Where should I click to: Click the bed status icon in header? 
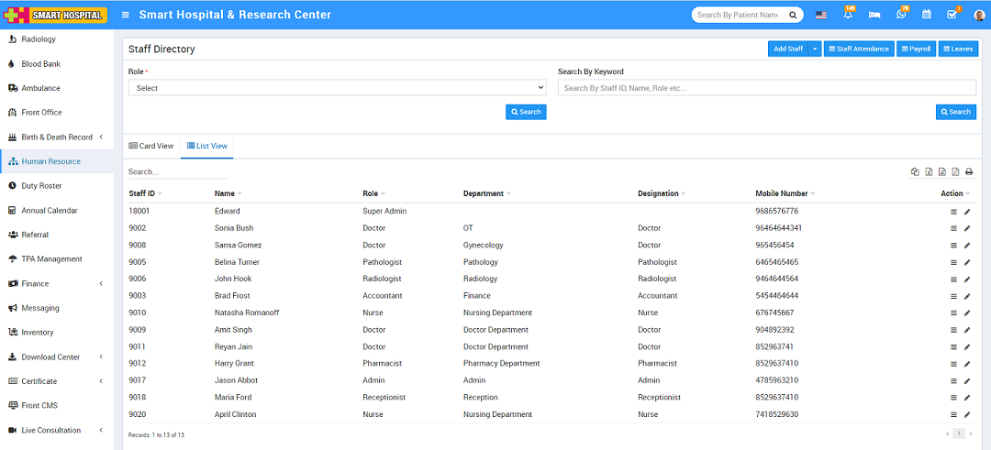874,15
